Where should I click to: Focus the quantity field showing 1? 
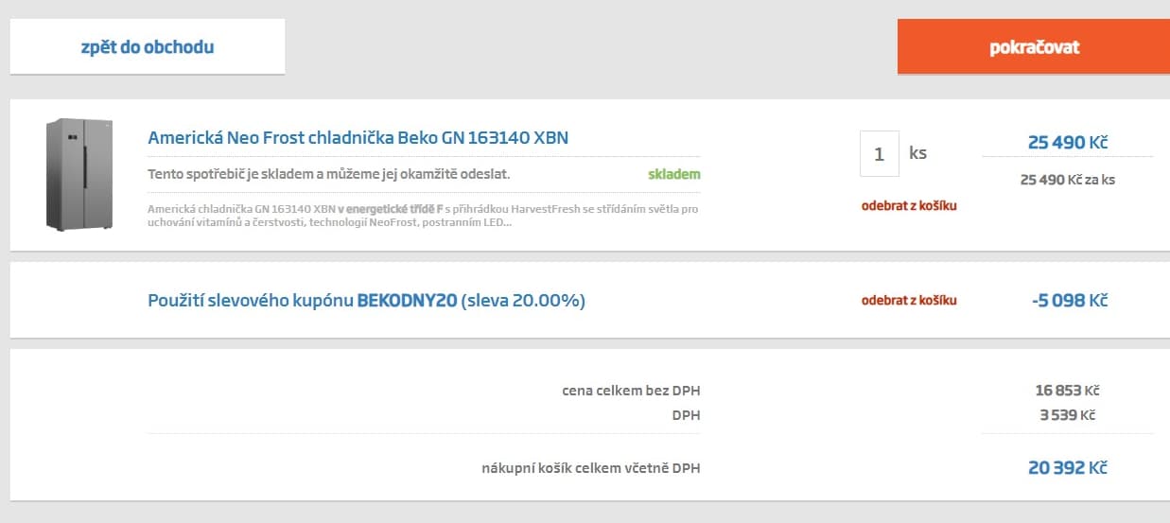(879, 153)
